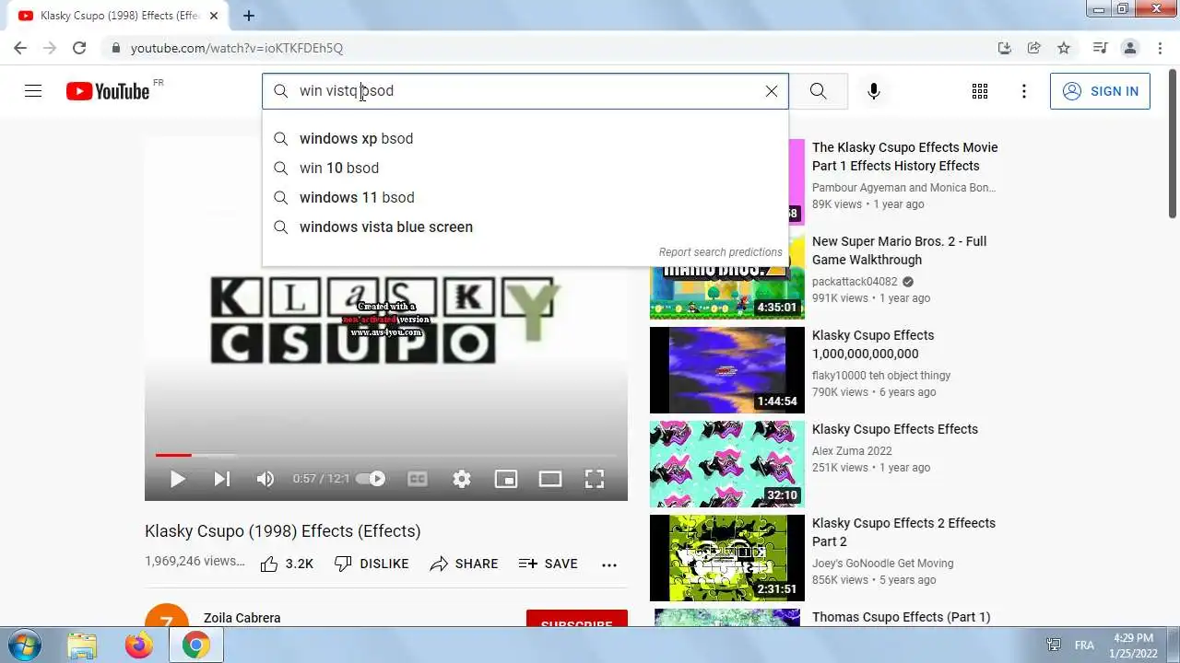Open Klasky Csupo Effects Effects thumbnail

(727, 464)
